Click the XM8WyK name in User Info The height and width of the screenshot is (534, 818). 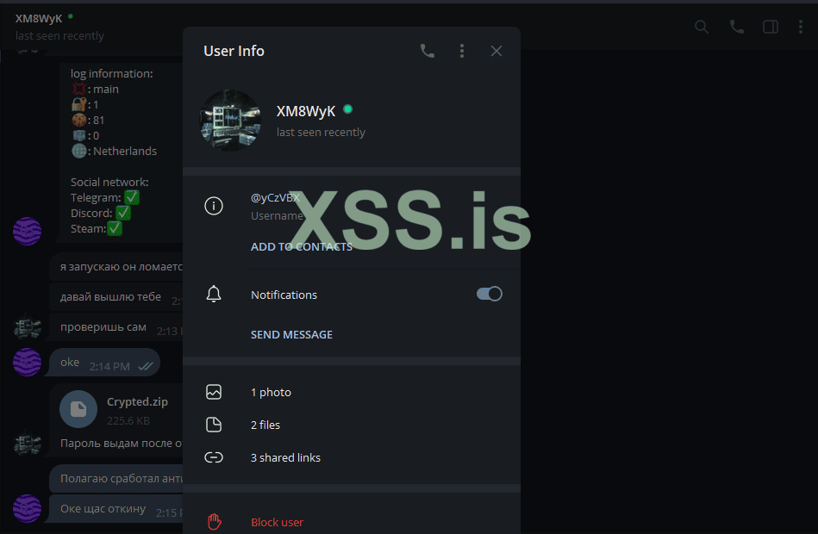pyautogui.click(x=306, y=111)
